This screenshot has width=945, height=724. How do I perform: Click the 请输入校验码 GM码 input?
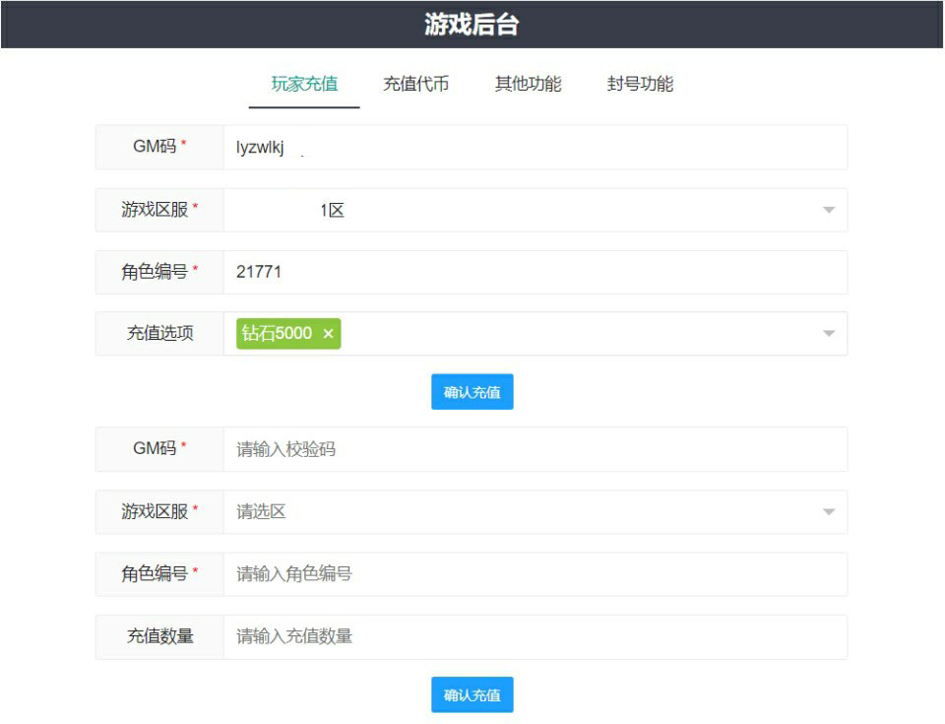[535, 449]
